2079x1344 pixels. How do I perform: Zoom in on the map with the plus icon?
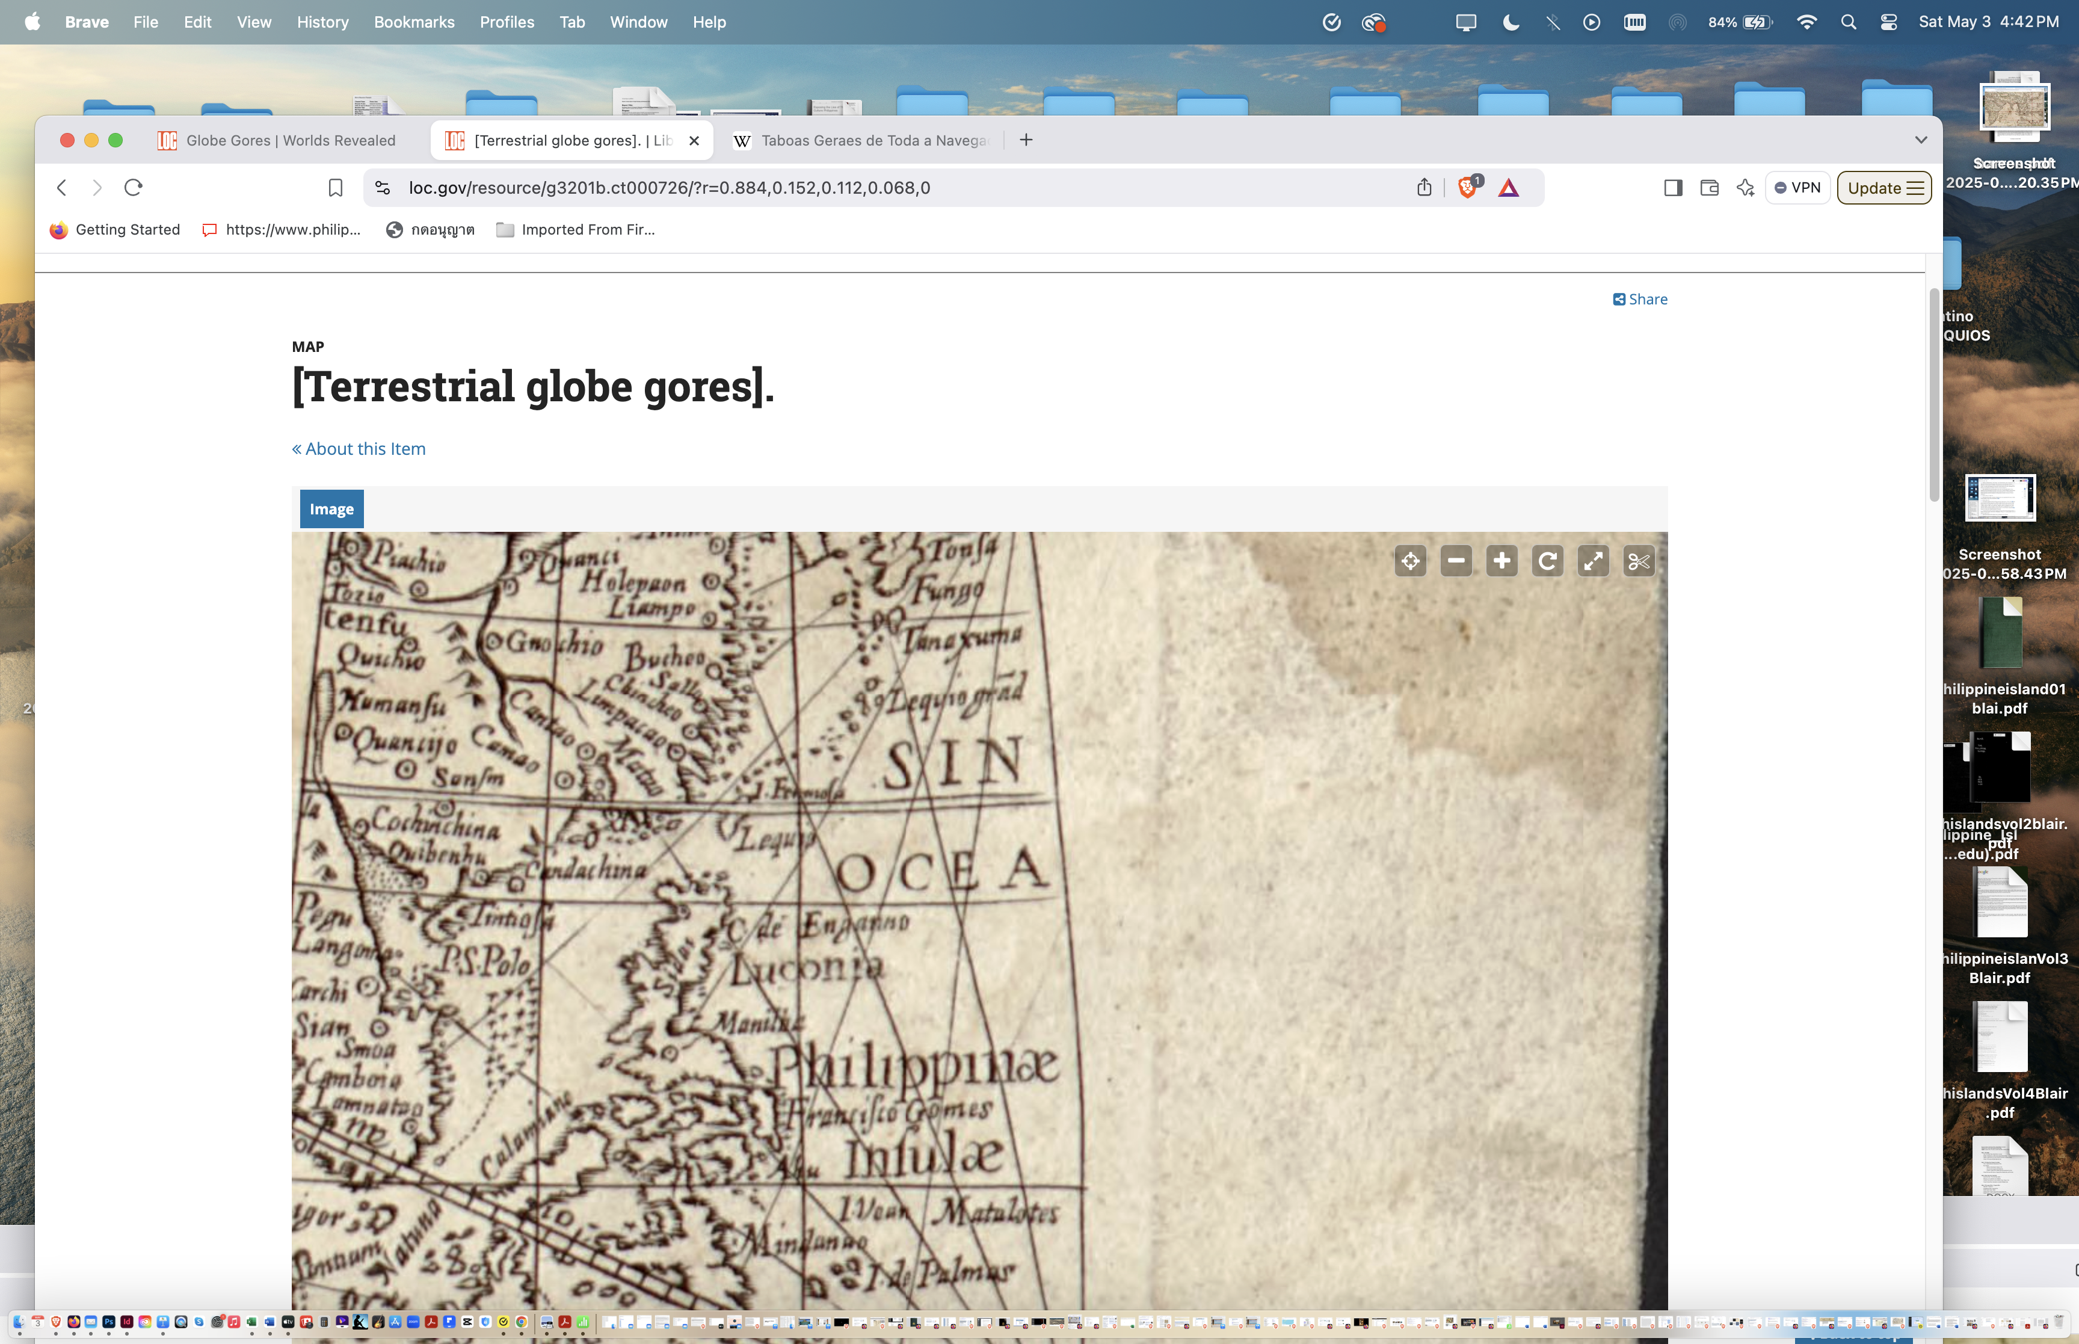pyautogui.click(x=1501, y=561)
